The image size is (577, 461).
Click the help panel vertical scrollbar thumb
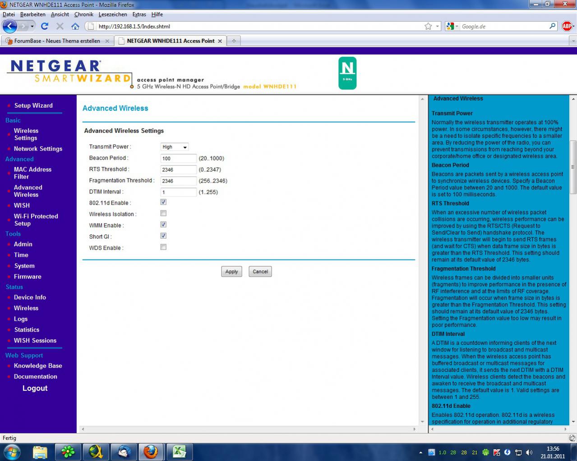click(573, 167)
